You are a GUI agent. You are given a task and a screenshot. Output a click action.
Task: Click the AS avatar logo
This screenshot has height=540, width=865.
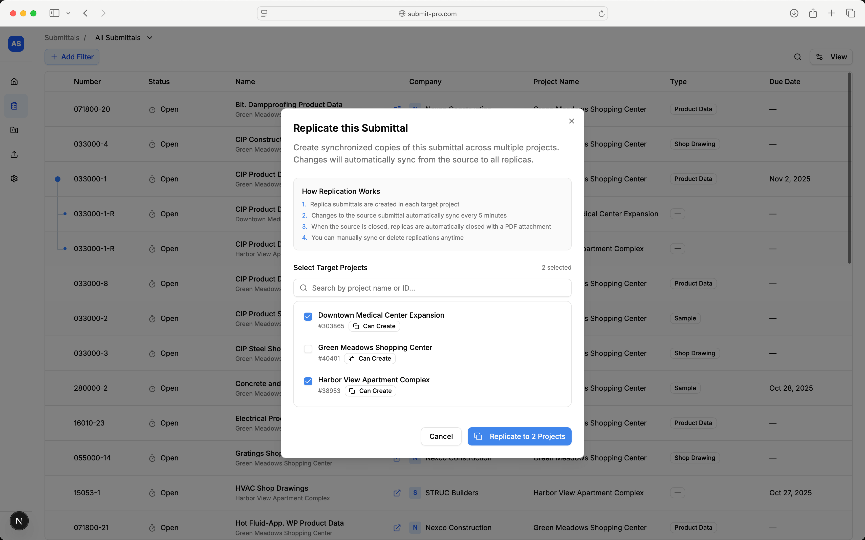coord(16,43)
